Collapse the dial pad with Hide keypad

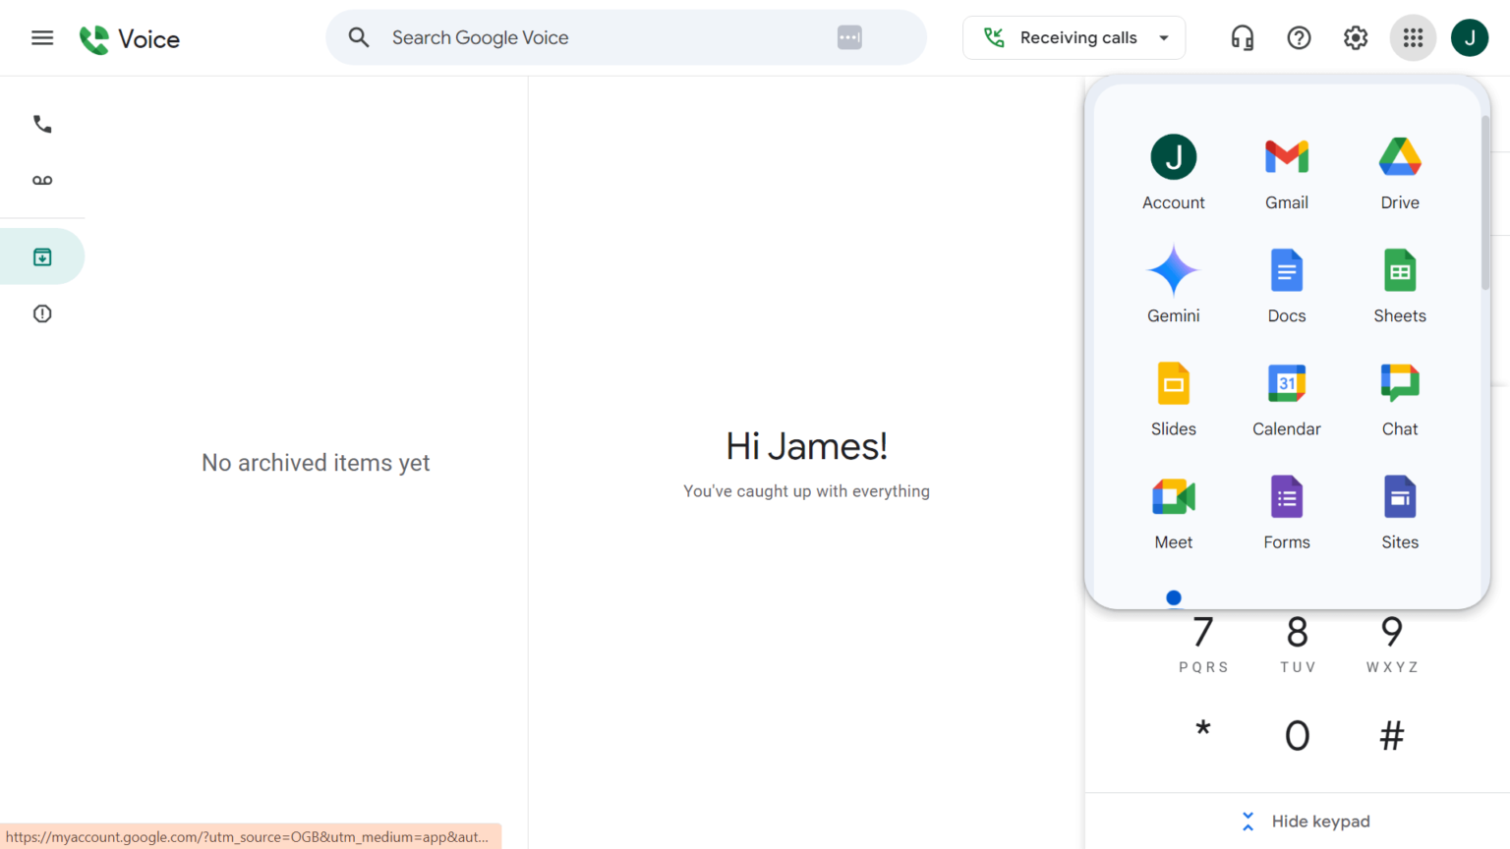[x=1306, y=821]
